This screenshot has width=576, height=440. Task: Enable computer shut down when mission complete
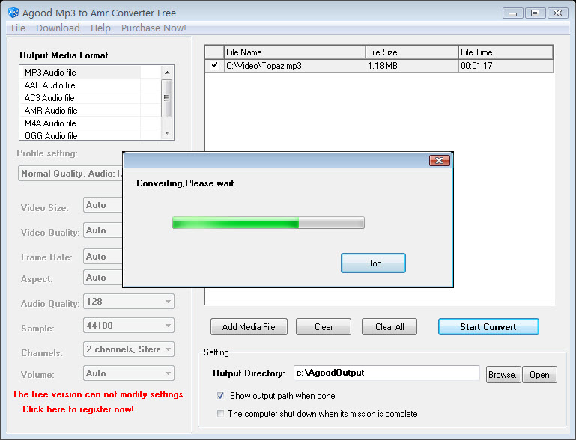(220, 414)
